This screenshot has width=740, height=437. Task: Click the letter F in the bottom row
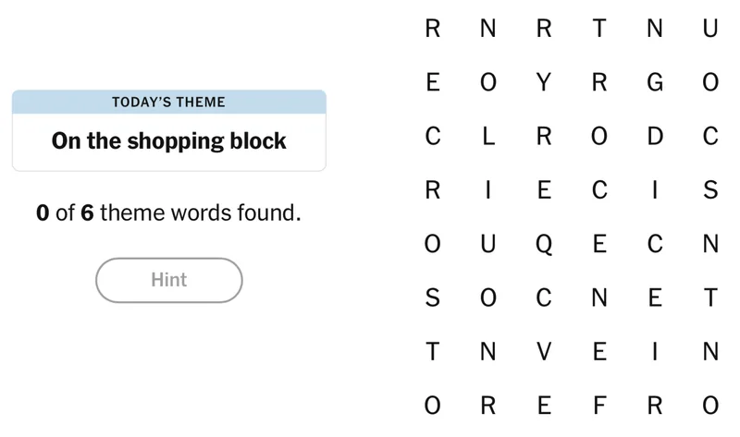[x=599, y=407]
